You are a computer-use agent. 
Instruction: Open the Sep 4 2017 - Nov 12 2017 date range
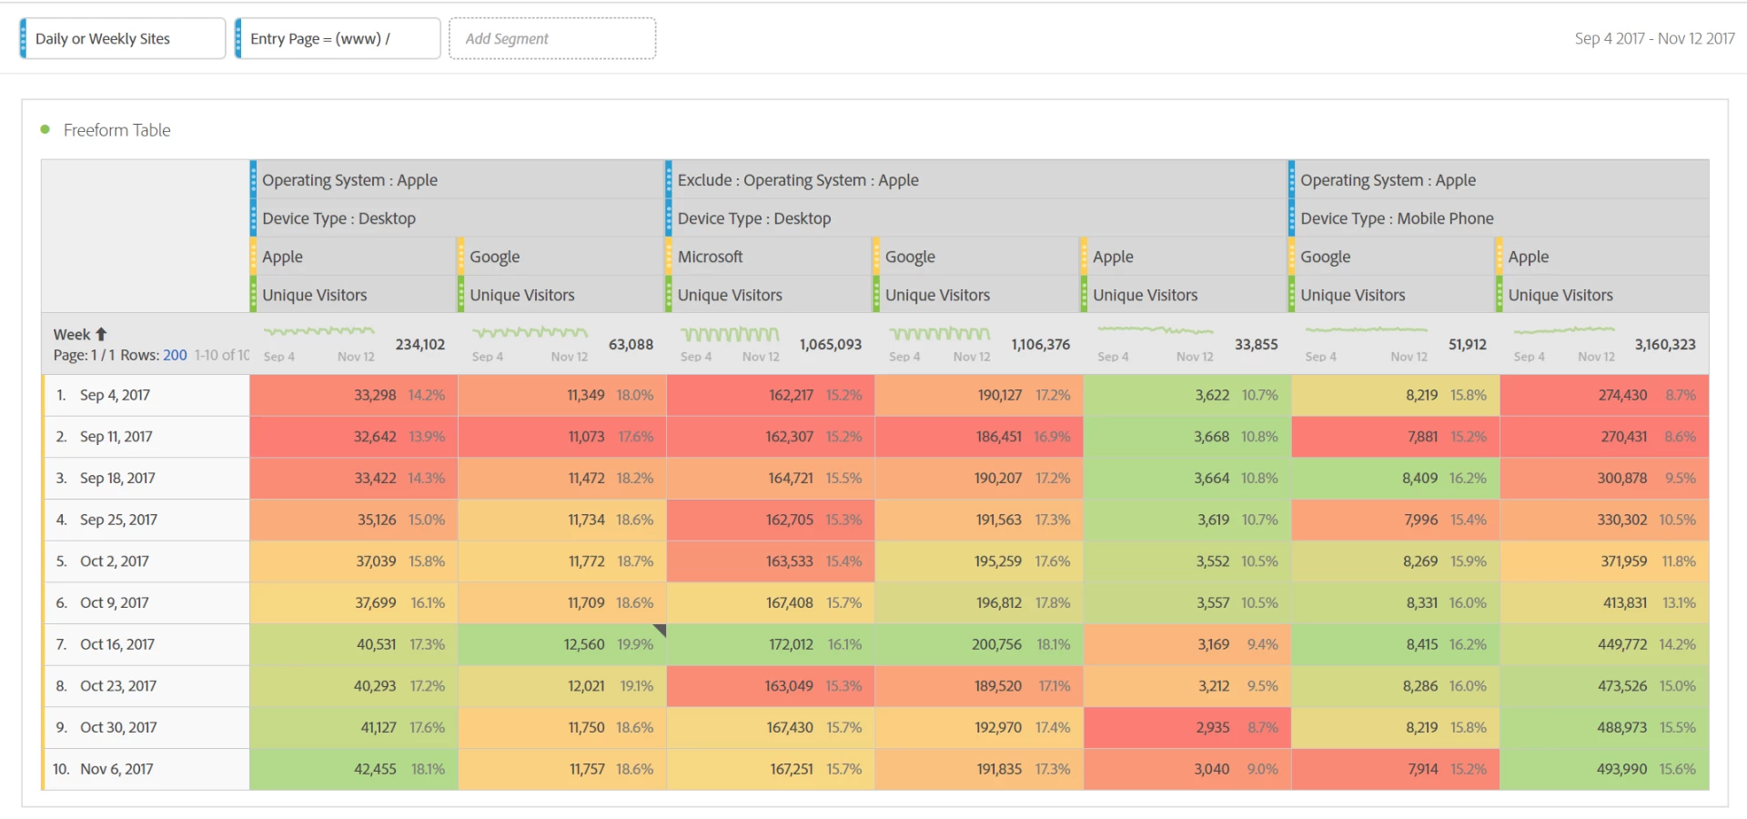[x=1654, y=38]
